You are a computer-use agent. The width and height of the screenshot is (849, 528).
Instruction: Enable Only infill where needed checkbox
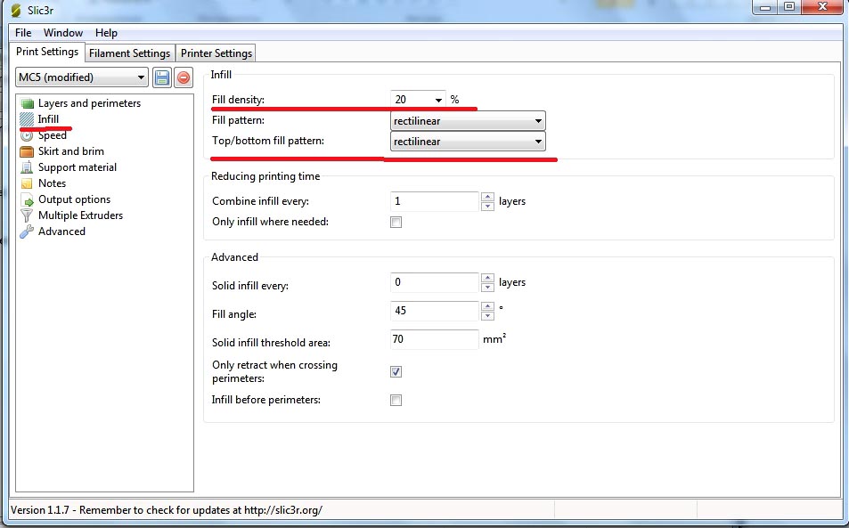396,222
